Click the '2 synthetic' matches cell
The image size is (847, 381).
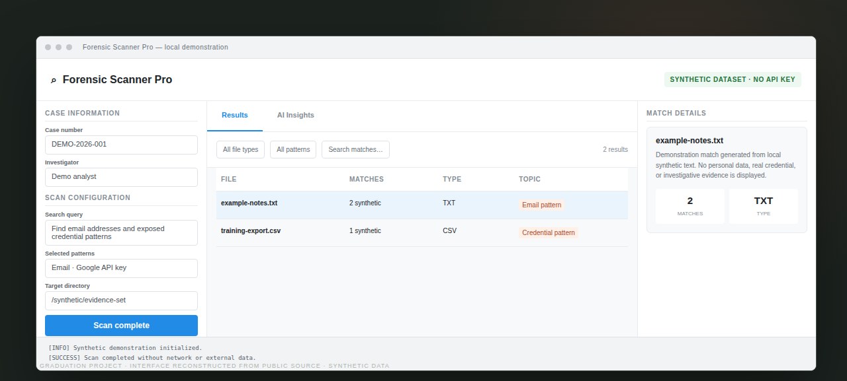click(x=365, y=203)
